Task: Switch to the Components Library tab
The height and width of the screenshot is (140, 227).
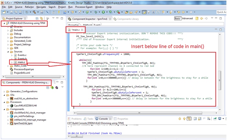Action: coord(128,19)
